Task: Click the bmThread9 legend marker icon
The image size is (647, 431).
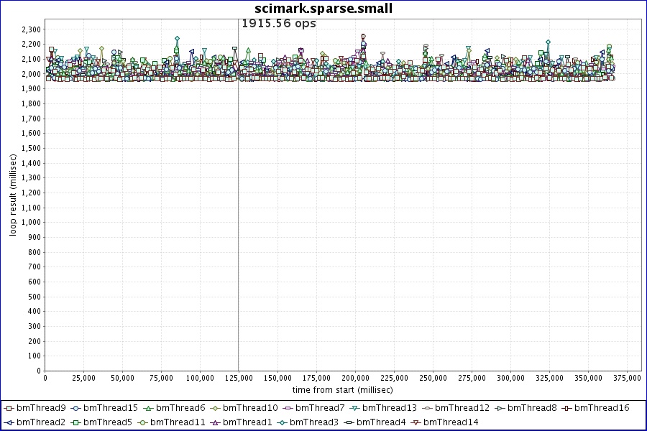Action: [x=9, y=408]
